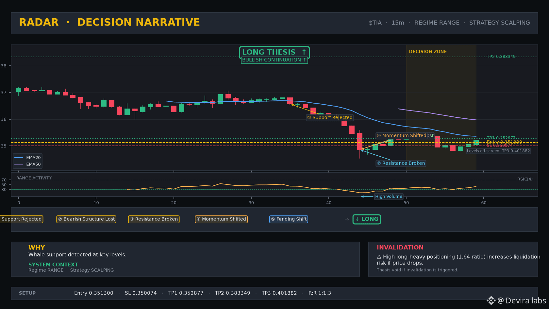Click the RADAR DECISION NARRATIVE title
The image size is (549, 309).
[x=109, y=22]
